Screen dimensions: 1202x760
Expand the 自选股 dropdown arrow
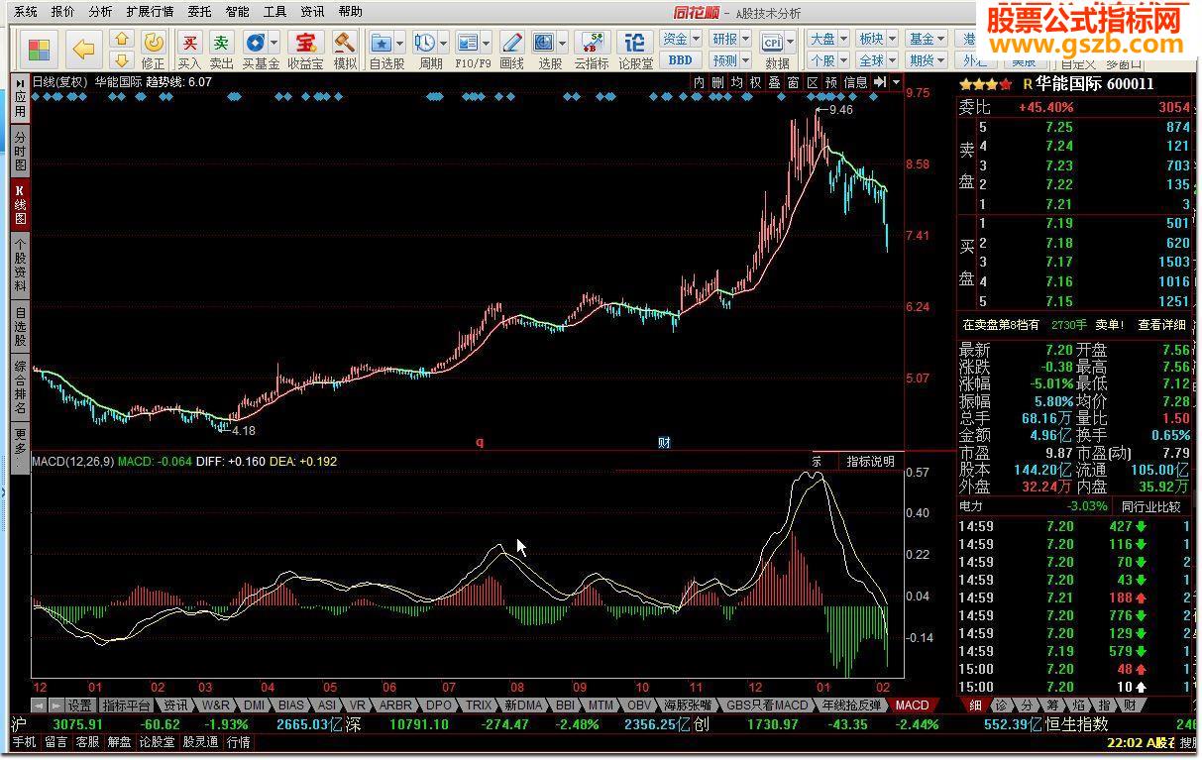click(x=399, y=43)
